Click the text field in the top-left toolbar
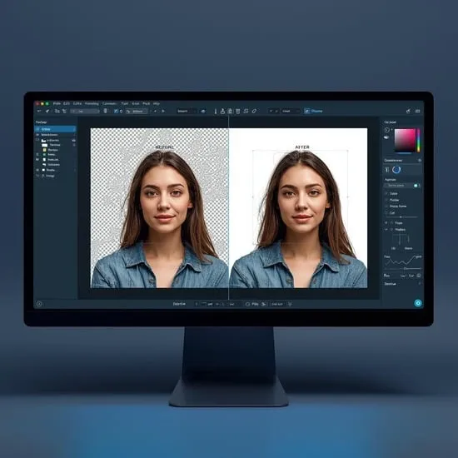 coord(84,112)
